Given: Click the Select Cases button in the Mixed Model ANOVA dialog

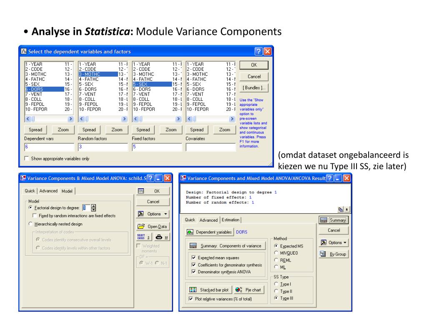Looking at the screenshot, I should click(x=143, y=237).
